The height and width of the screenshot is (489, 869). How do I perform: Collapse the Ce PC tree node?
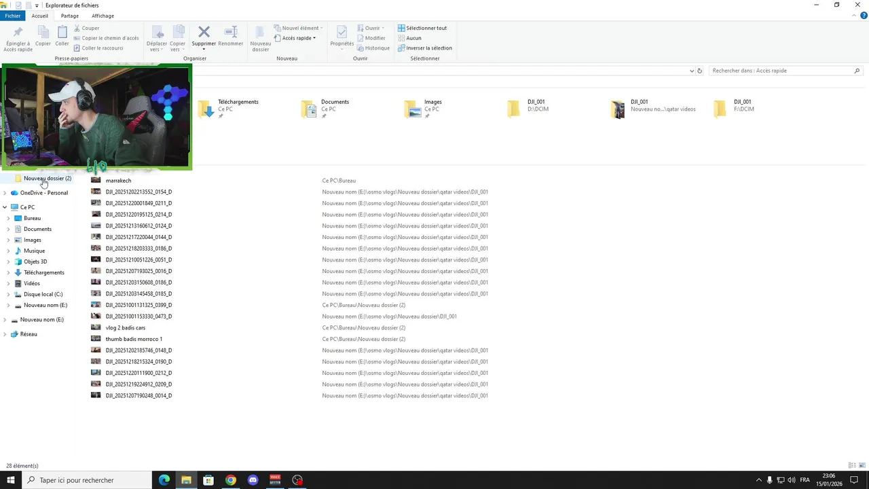(x=5, y=207)
